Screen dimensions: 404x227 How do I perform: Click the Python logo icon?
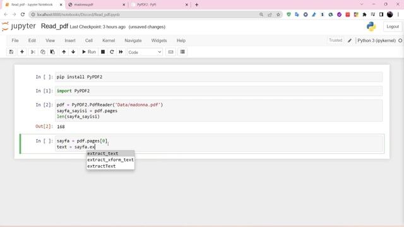(x=371, y=26)
